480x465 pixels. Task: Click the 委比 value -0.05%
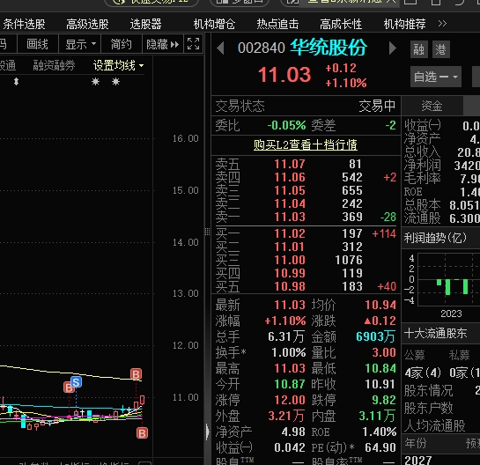click(x=286, y=125)
